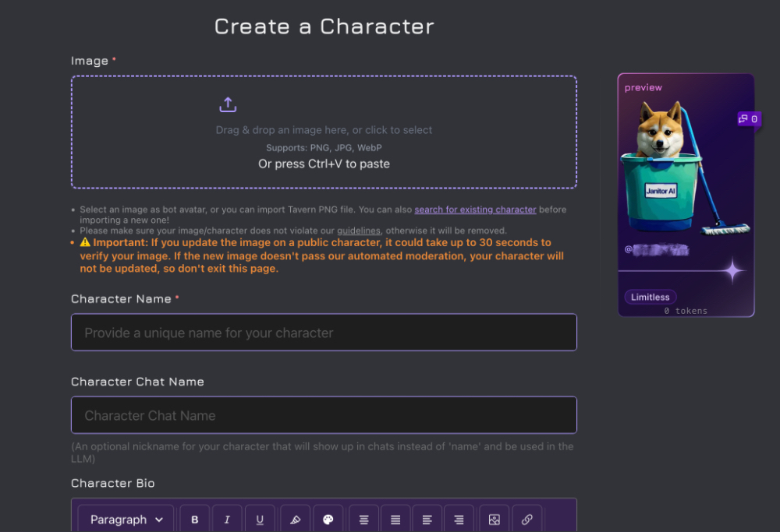Insert a hyperlink in the bio
The width and height of the screenshot is (780, 532).
pos(526,520)
